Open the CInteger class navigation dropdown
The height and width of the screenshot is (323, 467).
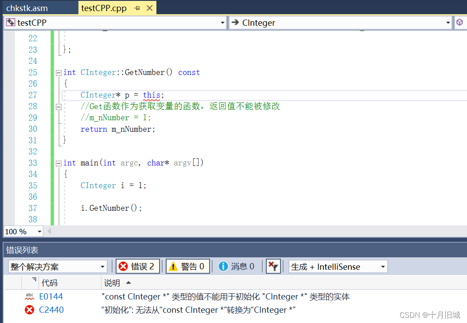(448, 23)
